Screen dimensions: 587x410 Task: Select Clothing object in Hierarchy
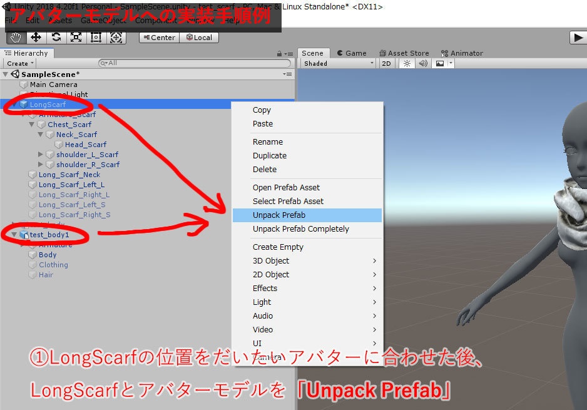point(53,265)
